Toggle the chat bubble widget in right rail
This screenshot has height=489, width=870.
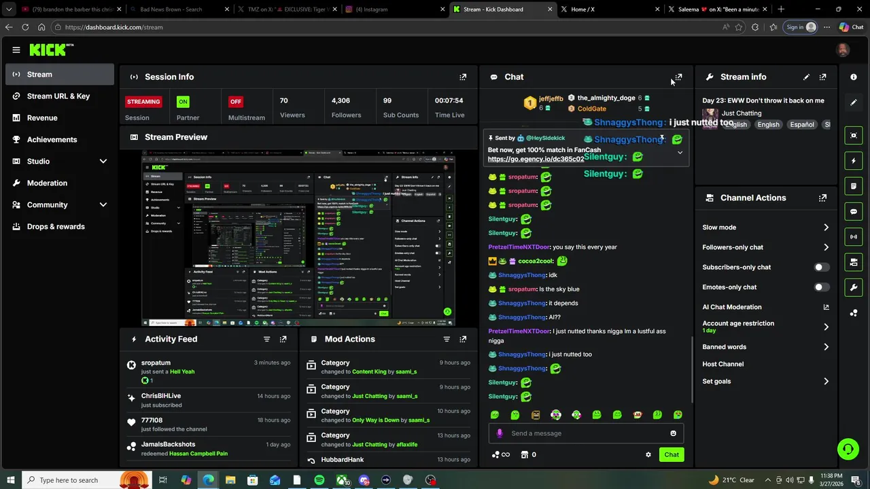click(854, 211)
